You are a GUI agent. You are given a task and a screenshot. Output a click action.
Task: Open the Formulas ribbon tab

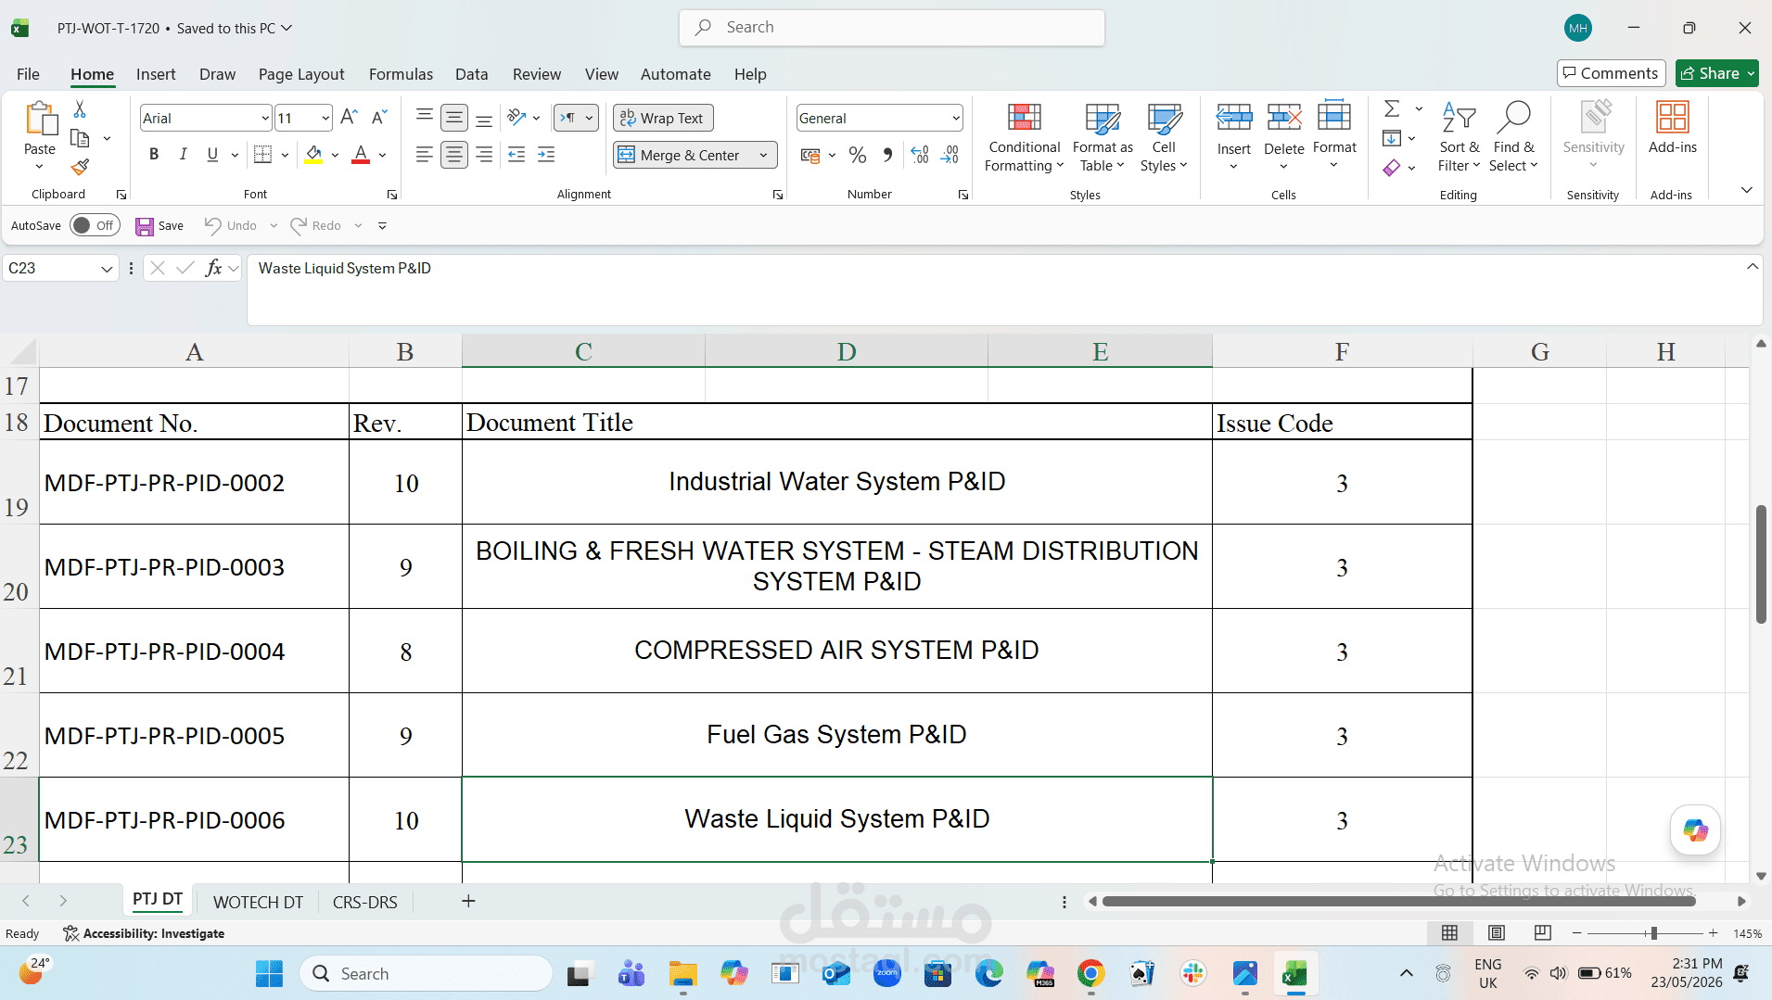click(401, 74)
